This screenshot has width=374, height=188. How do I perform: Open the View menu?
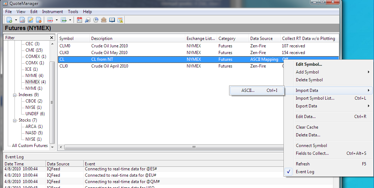point(21,11)
